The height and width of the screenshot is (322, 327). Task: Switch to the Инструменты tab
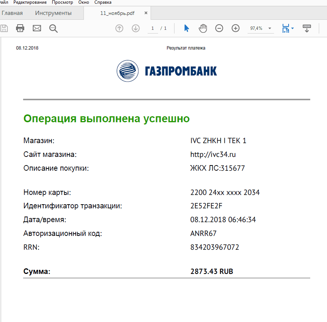(x=53, y=13)
